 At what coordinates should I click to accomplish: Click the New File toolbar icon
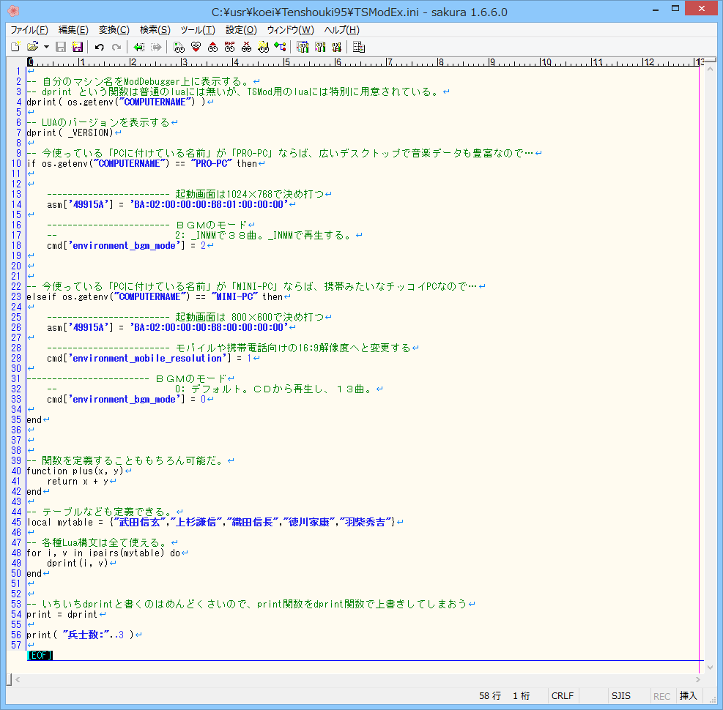[15, 47]
